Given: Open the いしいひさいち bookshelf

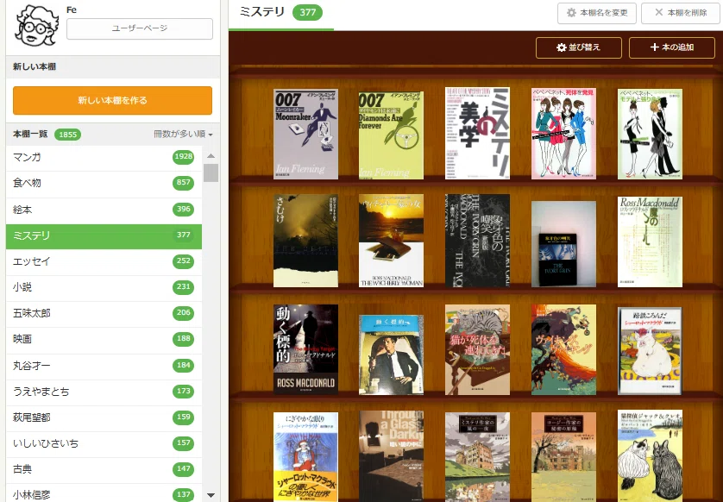Looking at the screenshot, I should click(104, 444).
